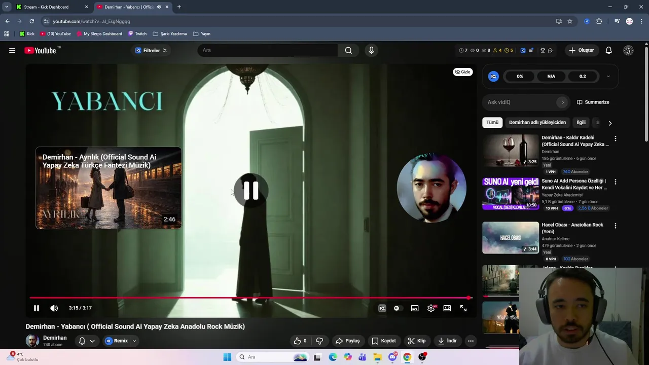Open player settings gear
This screenshot has width=649, height=365.
(431, 308)
